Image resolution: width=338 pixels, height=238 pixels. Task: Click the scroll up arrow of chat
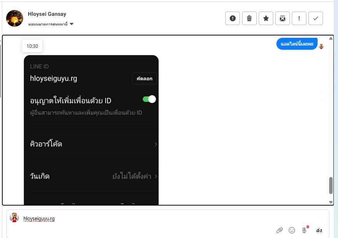331,39
